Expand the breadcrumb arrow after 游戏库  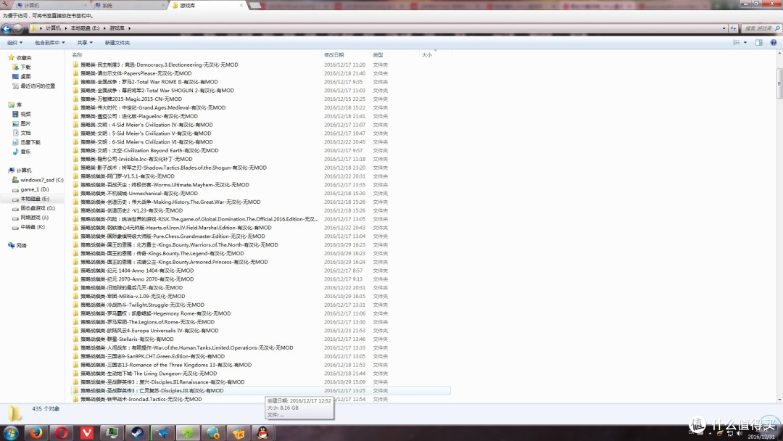pyautogui.click(x=129, y=28)
